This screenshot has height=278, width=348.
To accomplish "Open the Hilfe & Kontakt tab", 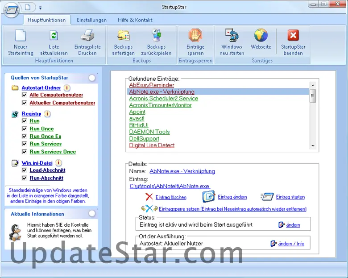I will point(135,20).
